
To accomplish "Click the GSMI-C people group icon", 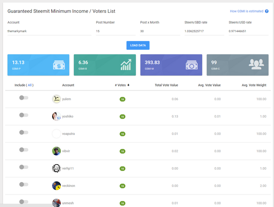I will pos(256,64).
